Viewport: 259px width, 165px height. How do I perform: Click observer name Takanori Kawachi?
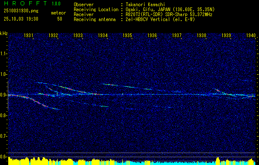click(145, 5)
